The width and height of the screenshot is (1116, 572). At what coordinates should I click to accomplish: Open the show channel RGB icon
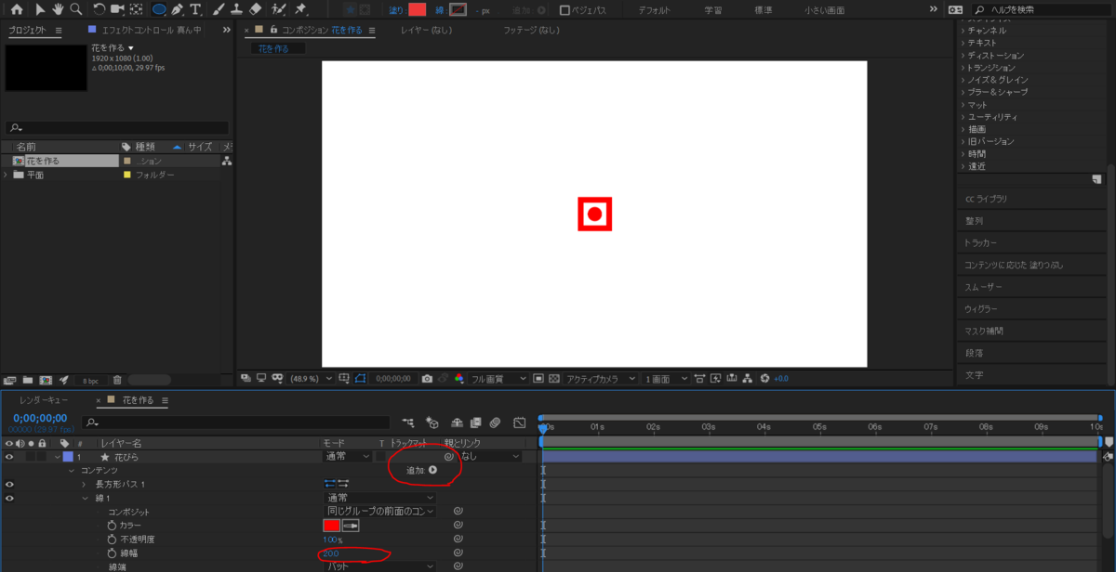[x=458, y=379]
